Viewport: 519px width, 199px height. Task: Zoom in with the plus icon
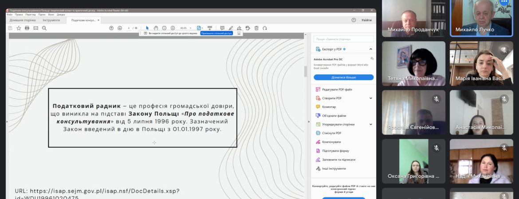pos(173,28)
